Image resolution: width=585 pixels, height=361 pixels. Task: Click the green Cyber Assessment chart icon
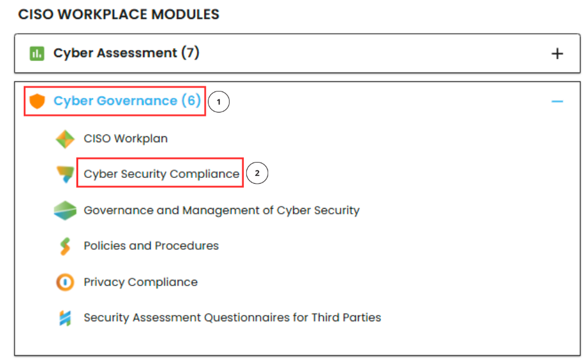[37, 53]
